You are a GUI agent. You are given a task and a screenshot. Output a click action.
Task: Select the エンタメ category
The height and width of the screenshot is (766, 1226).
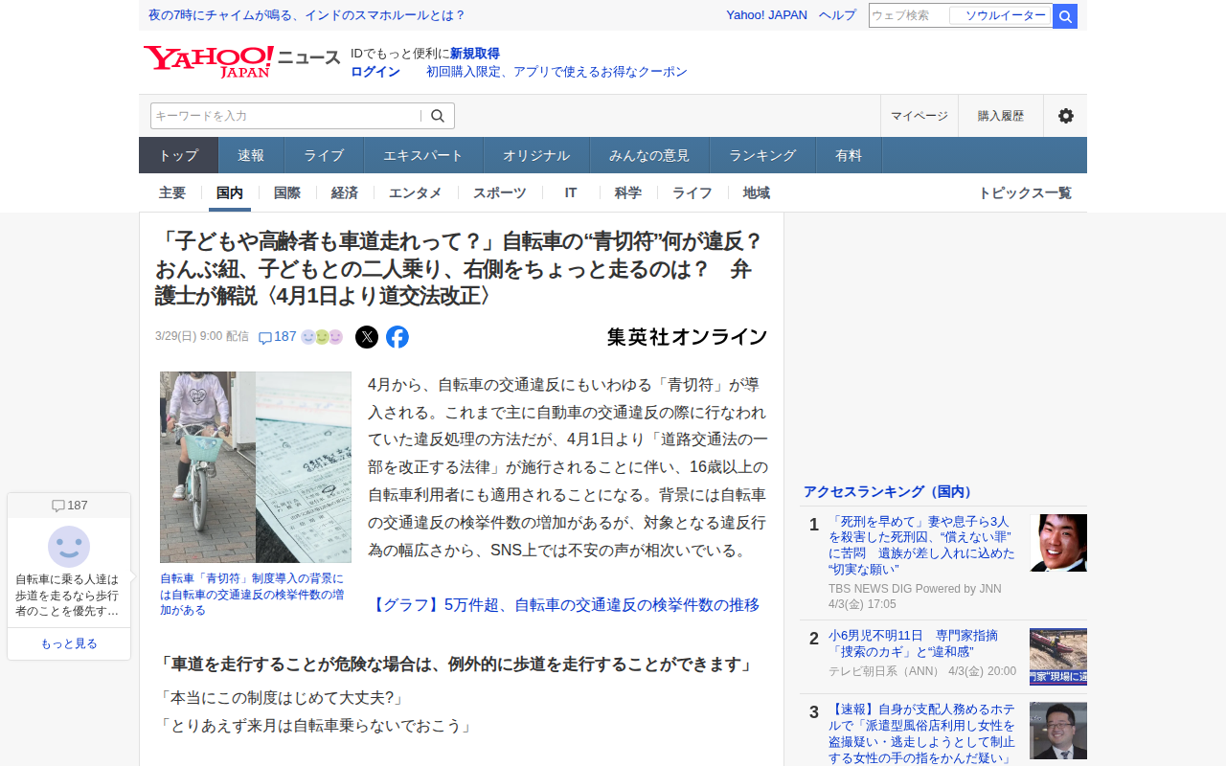click(x=416, y=192)
